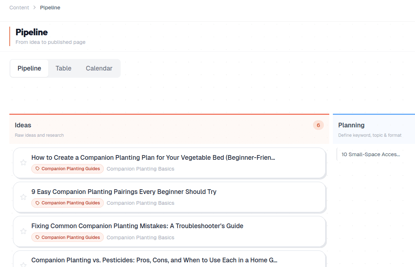Image resolution: width=415 pixels, height=267 pixels.
Task: Click 'Companion Planting Basics' on the 'Fixing Common' card
Action: [x=140, y=237]
